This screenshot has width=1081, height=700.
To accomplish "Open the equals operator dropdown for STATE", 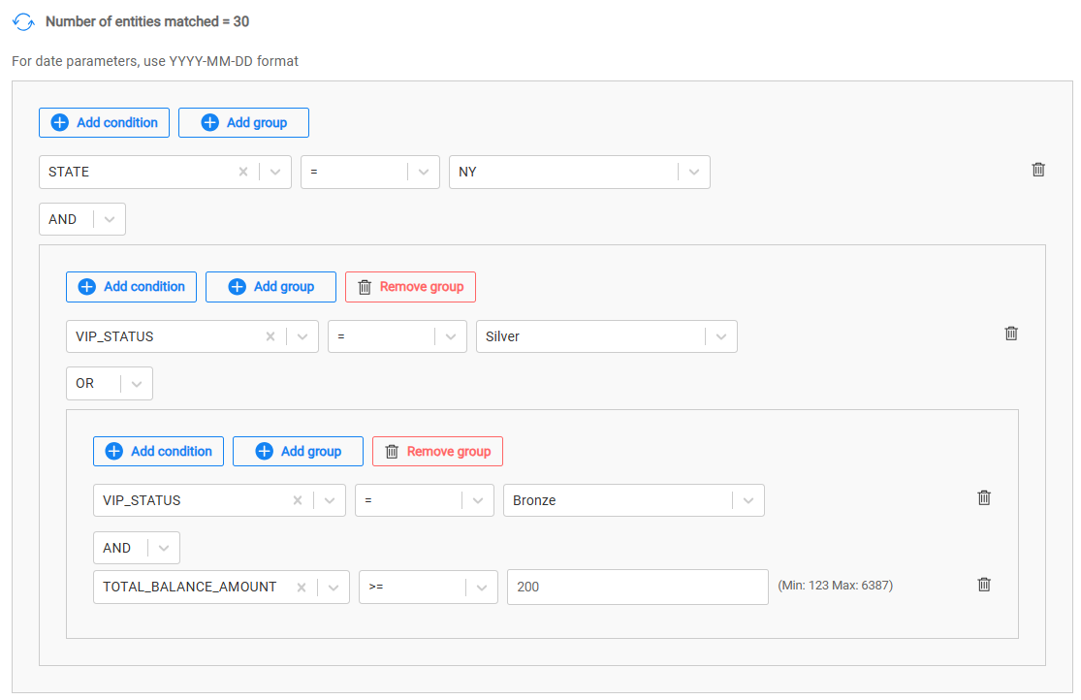I will pyautogui.click(x=424, y=171).
